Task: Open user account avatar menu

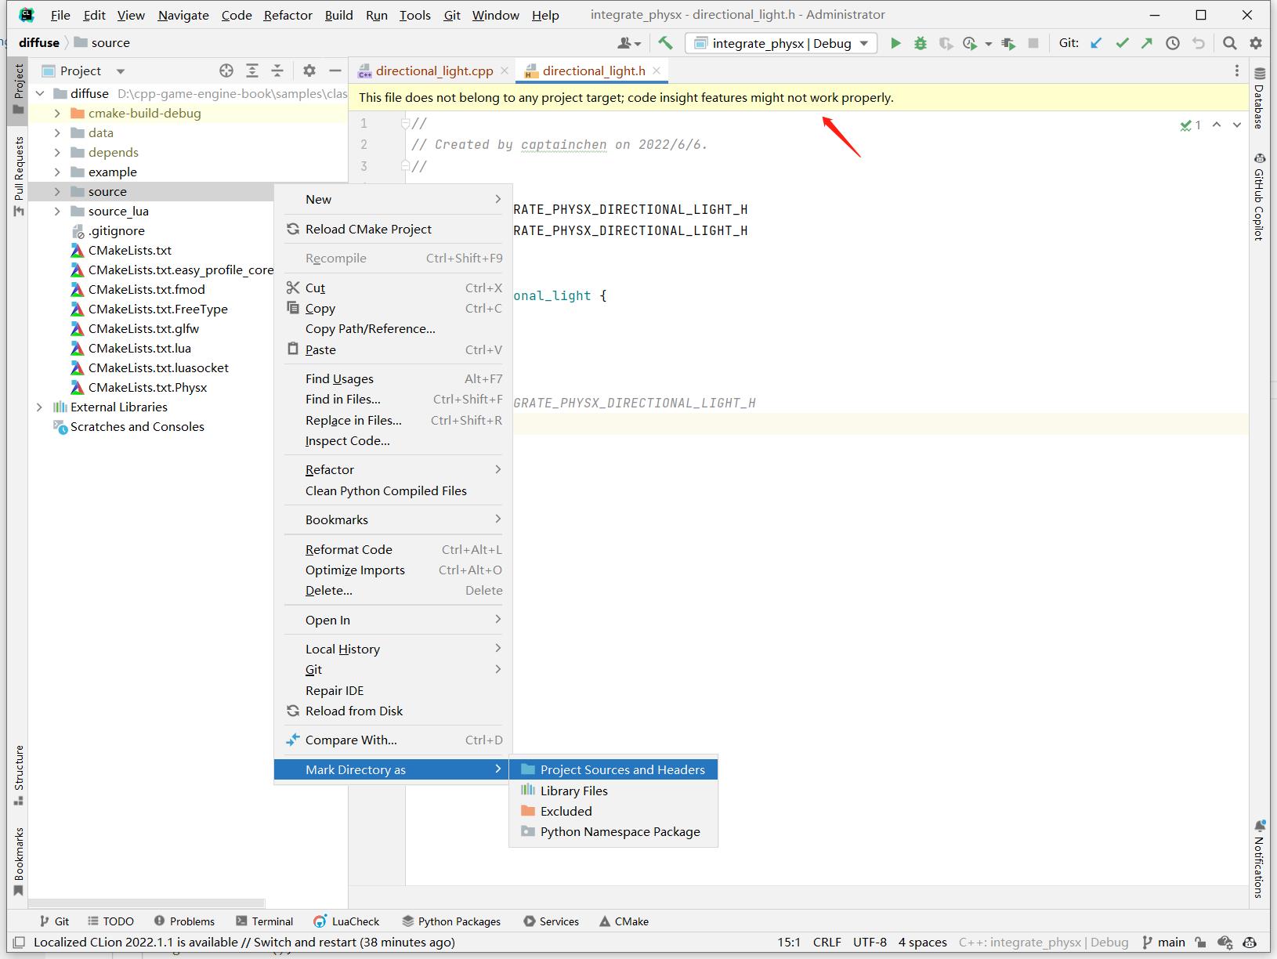Action: (628, 43)
